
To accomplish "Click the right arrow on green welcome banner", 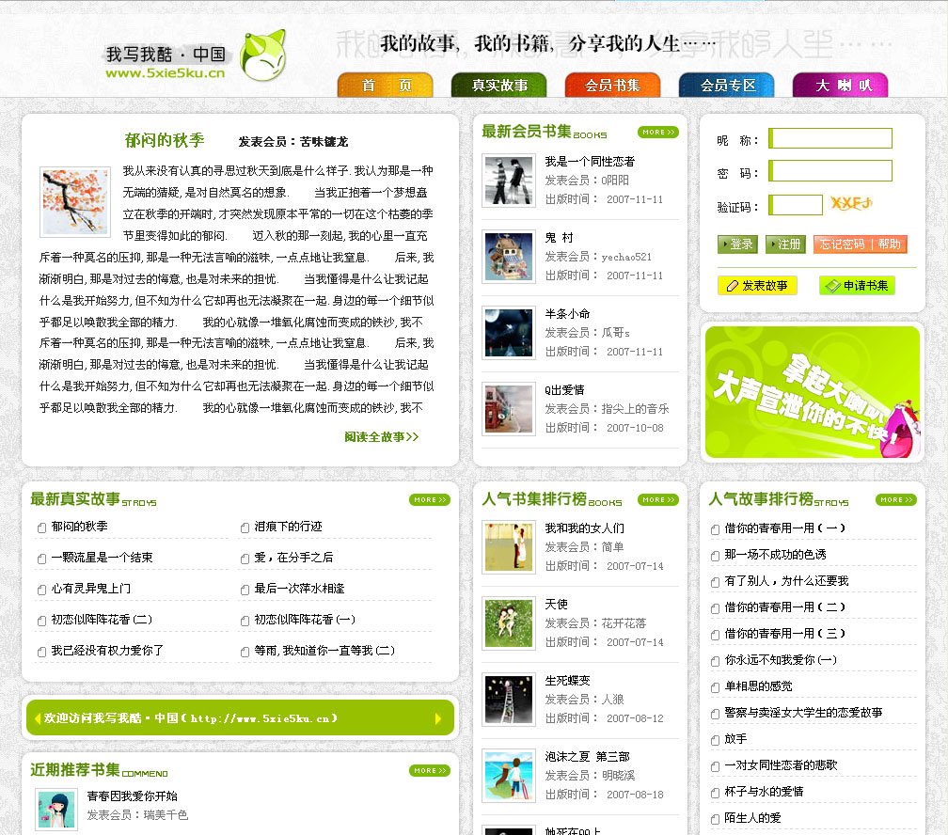I will 438,718.
